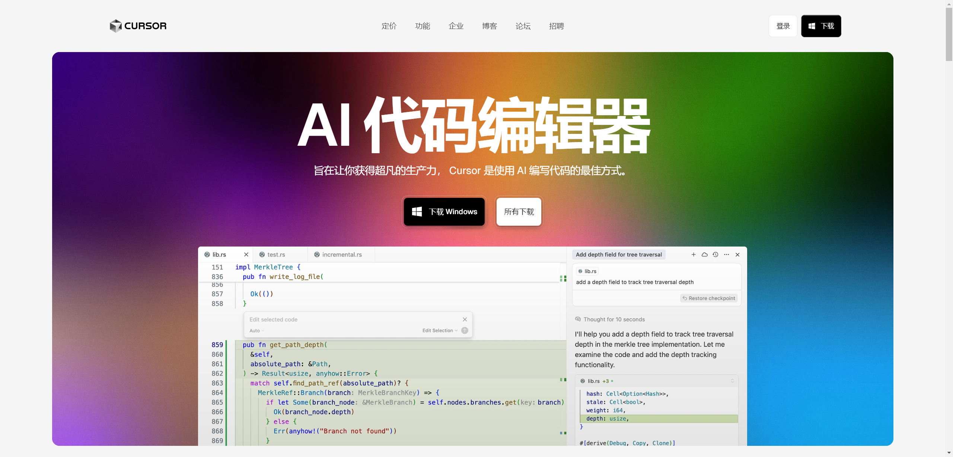Screen dimensions: 953x457
Task: Click the plus icon for new chat
Action: 694,255
